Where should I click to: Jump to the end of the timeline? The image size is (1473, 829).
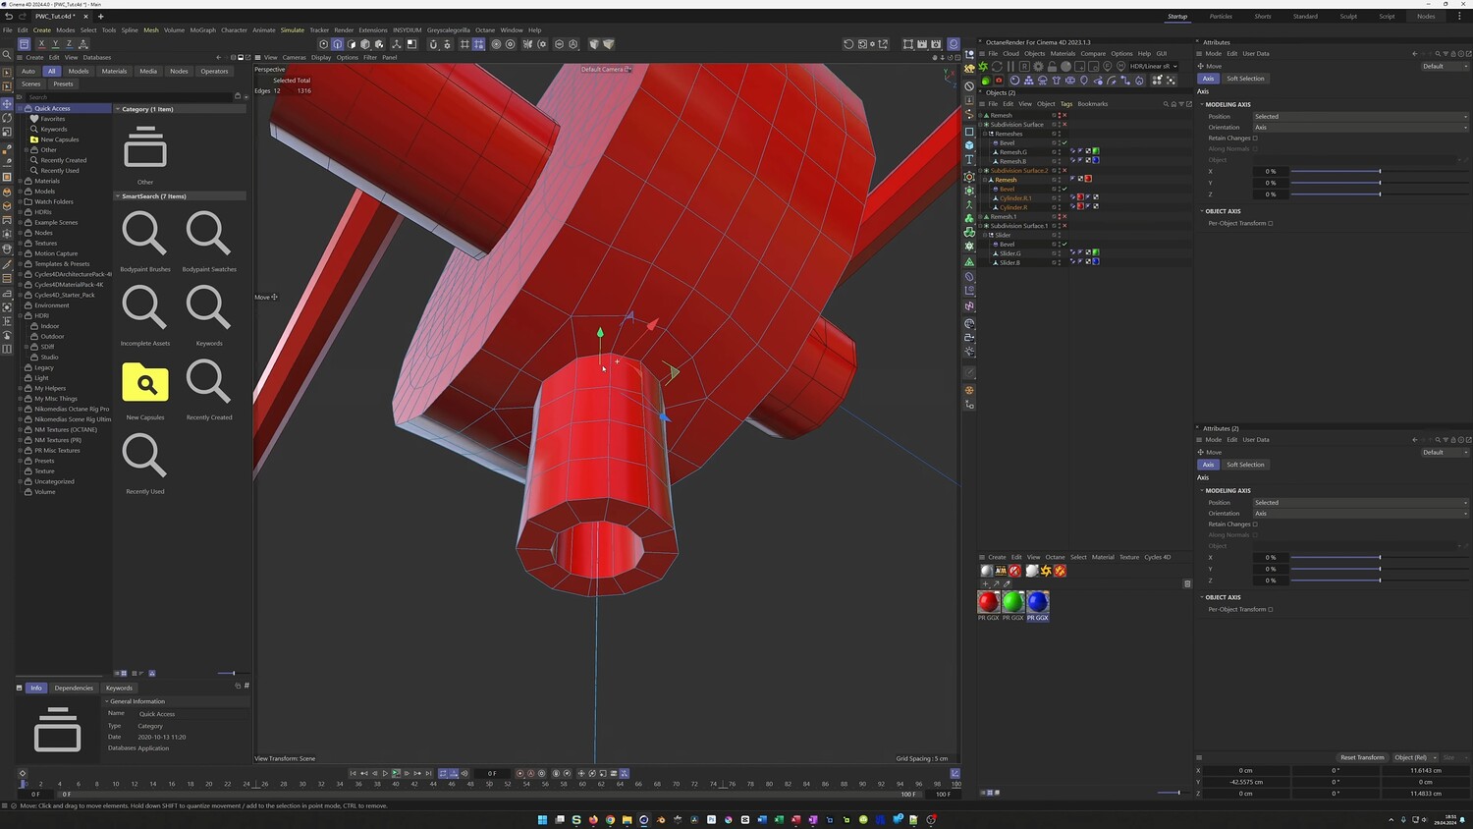pyautogui.click(x=428, y=774)
